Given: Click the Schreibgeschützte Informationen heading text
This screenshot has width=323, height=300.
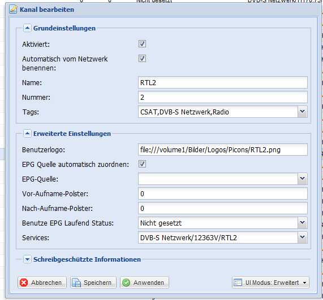Looking at the screenshot, I should click(x=87, y=259).
